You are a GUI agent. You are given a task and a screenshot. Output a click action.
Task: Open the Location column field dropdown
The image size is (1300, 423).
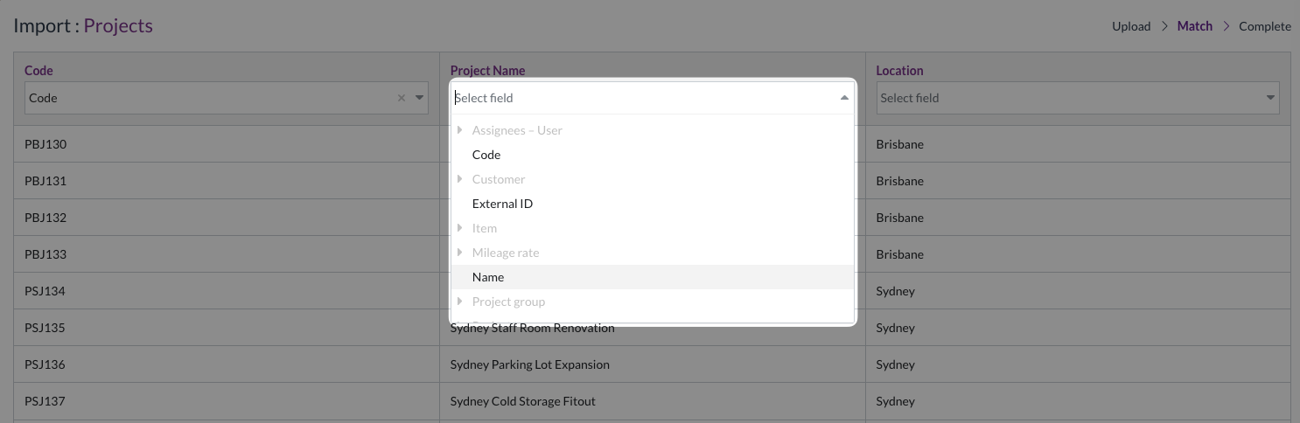pos(1269,98)
